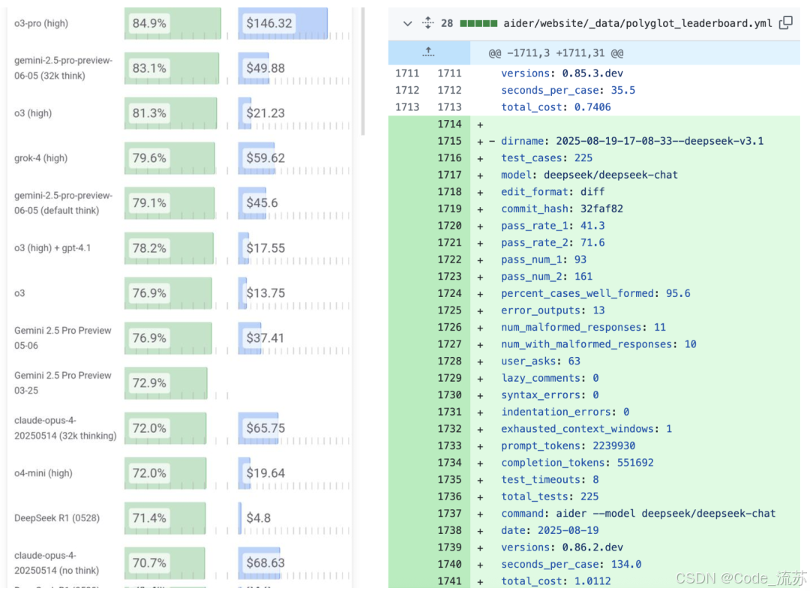This screenshot has width=810, height=591.
Task: Select the edit_format: diff line
Action: tap(552, 192)
